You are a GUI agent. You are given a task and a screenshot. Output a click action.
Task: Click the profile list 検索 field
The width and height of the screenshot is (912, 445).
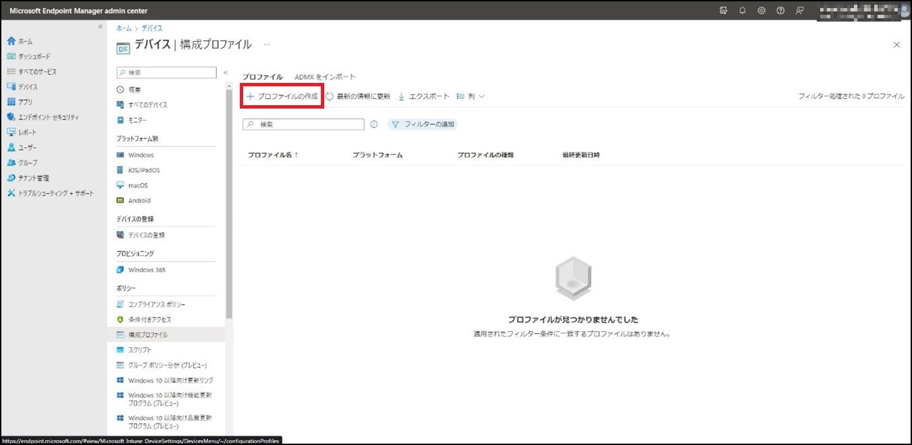(x=303, y=125)
